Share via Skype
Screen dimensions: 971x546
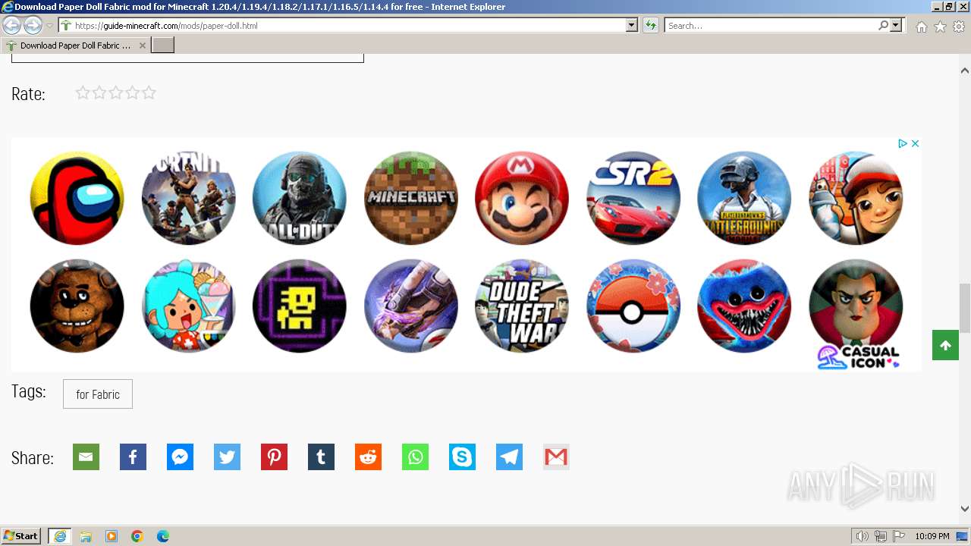point(462,457)
